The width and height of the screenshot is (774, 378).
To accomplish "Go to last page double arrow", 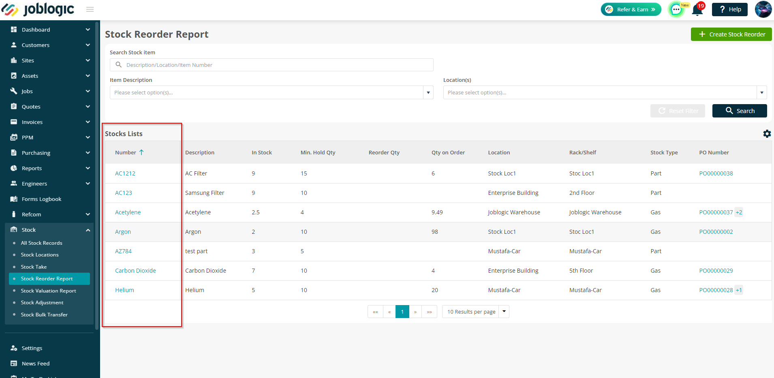I will click(x=429, y=312).
